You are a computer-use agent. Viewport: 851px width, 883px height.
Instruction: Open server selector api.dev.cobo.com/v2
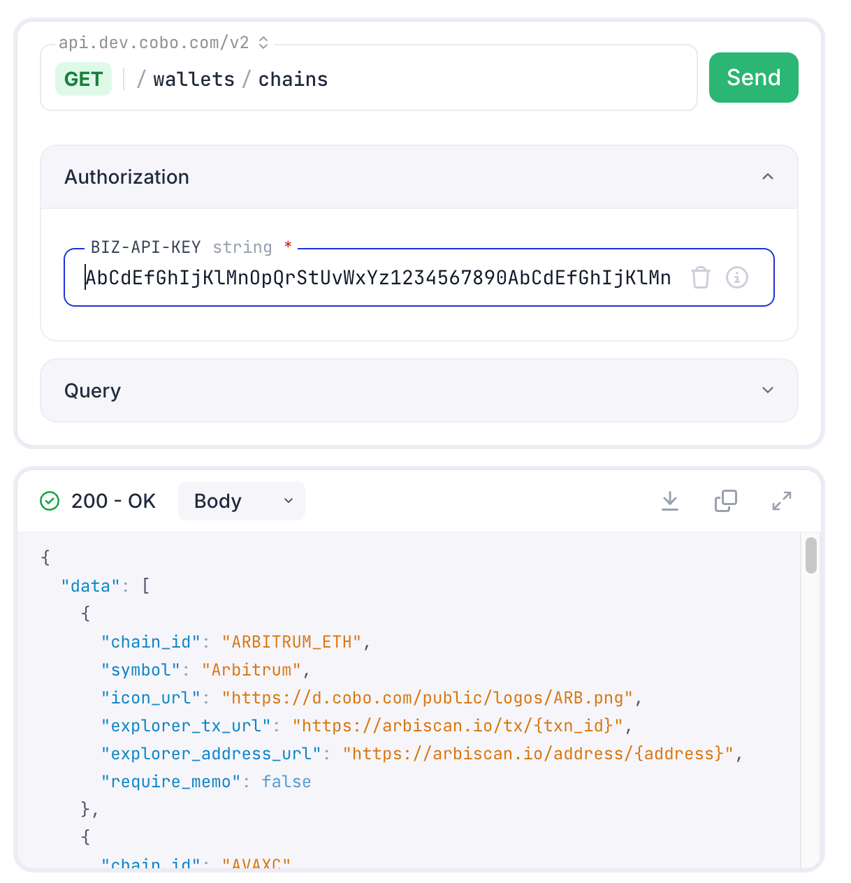(164, 43)
